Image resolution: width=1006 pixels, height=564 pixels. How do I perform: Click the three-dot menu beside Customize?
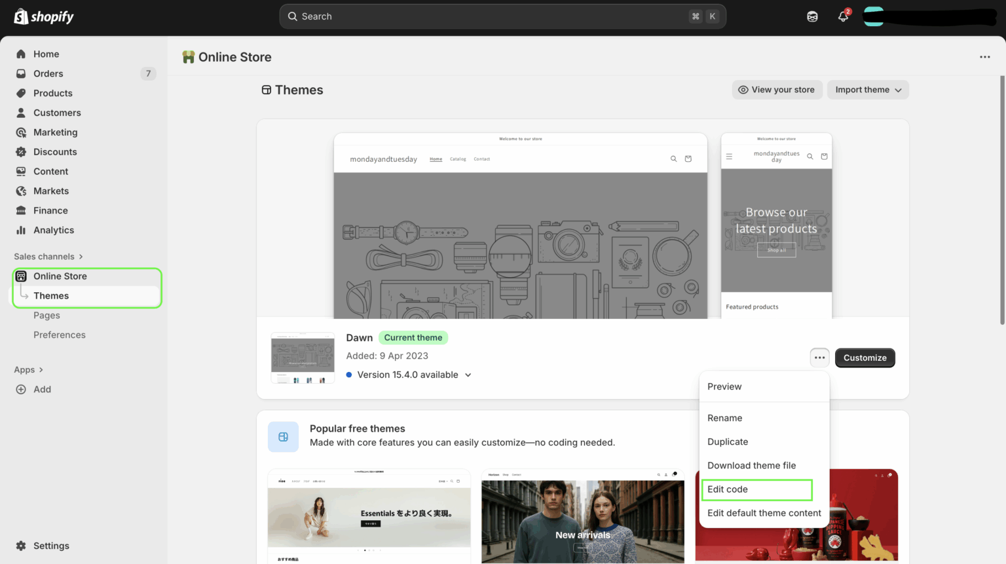(819, 358)
